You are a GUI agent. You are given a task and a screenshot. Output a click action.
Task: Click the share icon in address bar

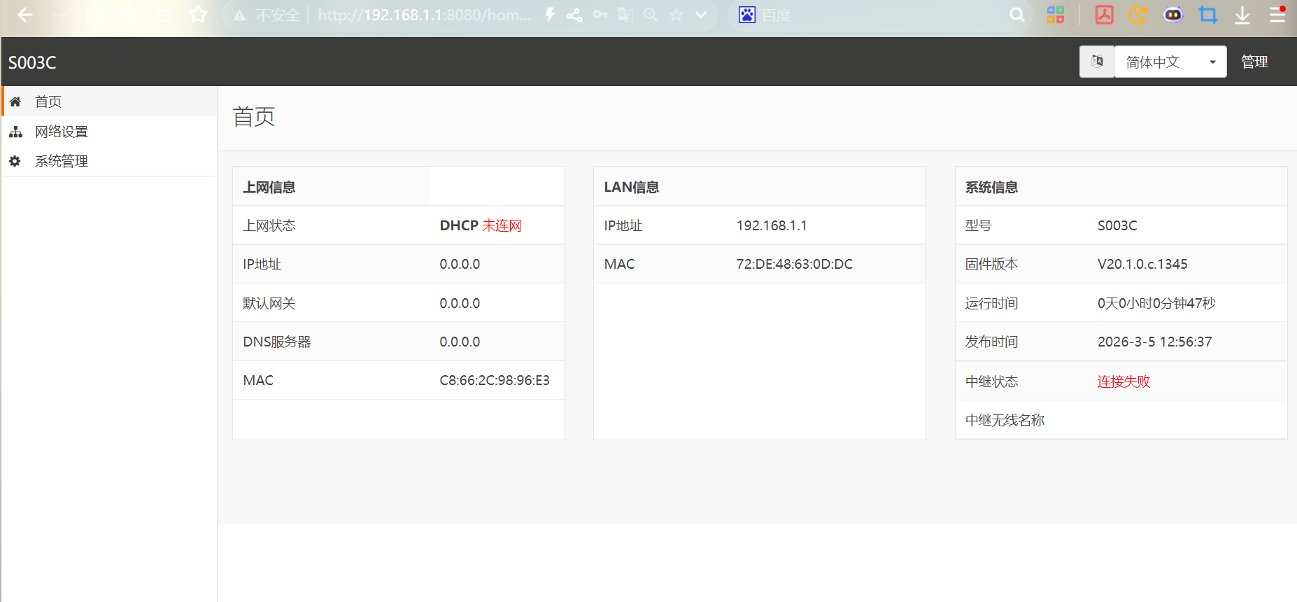point(574,15)
